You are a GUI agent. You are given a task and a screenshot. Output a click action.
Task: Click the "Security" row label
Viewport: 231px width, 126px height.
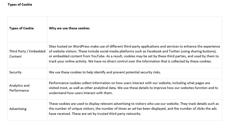[15, 72]
